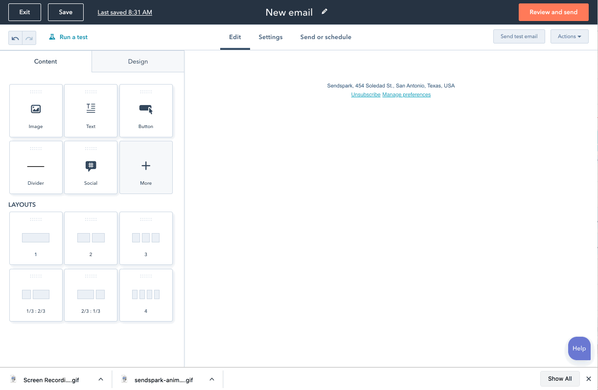598x390 pixels.
Task: Click the undo arrow icon
Action: tap(15, 38)
